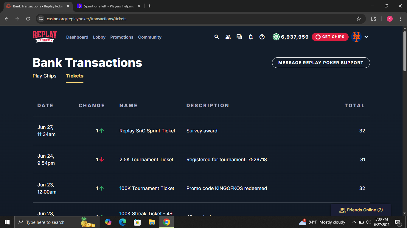Viewport: 407px width, 228px height.
Task: Open File Explorer from the taskbar
Action: tap(152, 222)
